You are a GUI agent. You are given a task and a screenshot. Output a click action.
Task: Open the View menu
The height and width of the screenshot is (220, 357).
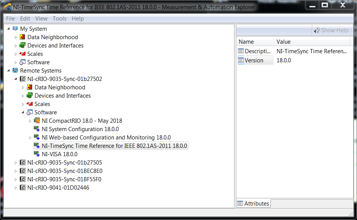(41, 19)
